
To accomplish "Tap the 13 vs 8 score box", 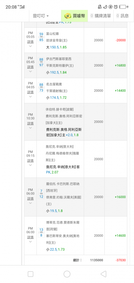I will (41, 232).
